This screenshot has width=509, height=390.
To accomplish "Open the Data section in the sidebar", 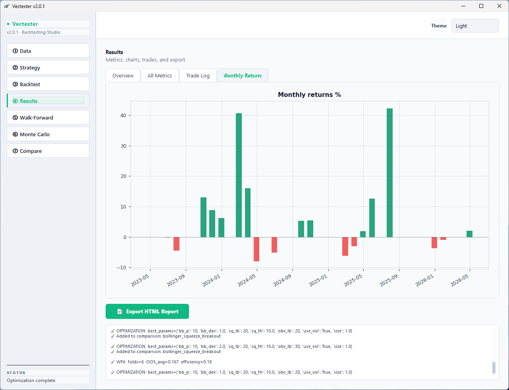I will (48, 50).
